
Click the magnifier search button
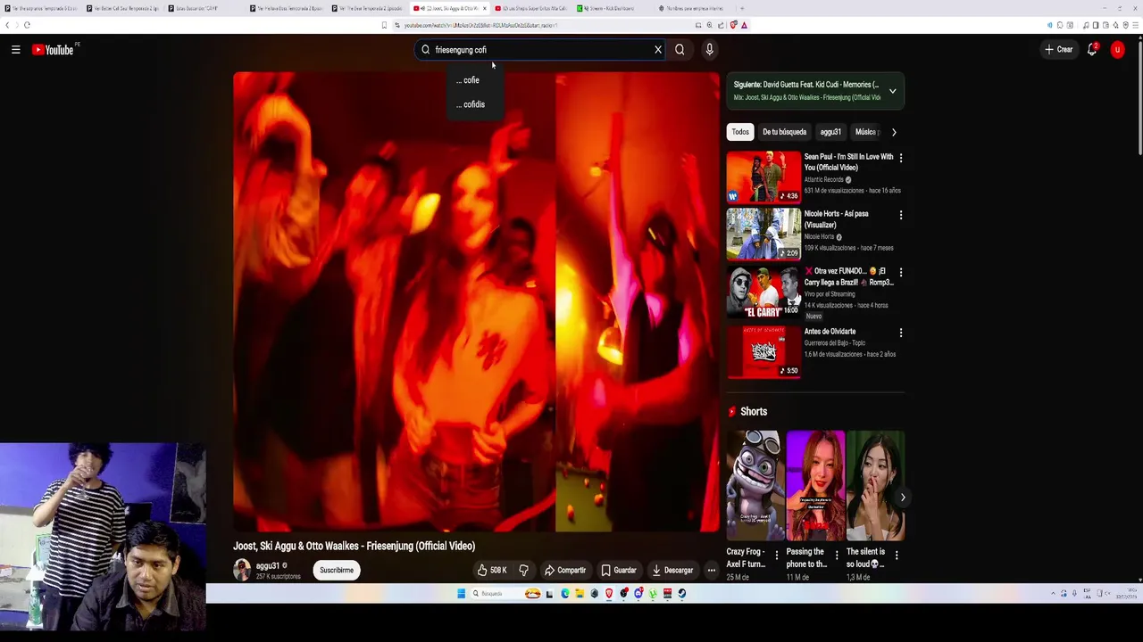[x=680, y=50]
